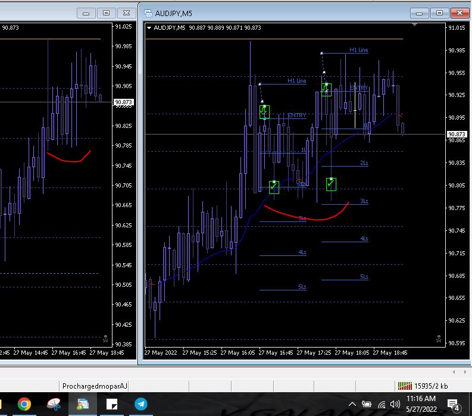
Task: Select the lower 5Ls level label
Action: click(x=302, y=287)
